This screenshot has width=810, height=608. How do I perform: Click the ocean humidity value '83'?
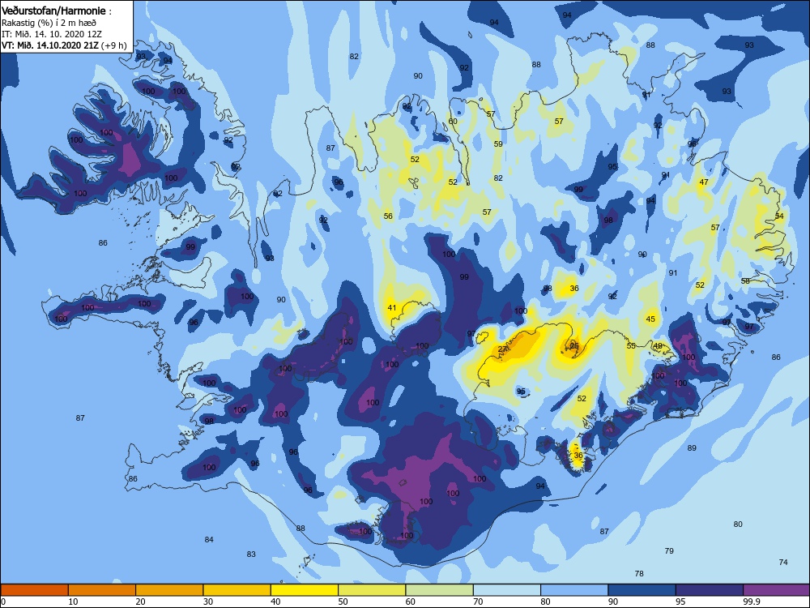250,554
